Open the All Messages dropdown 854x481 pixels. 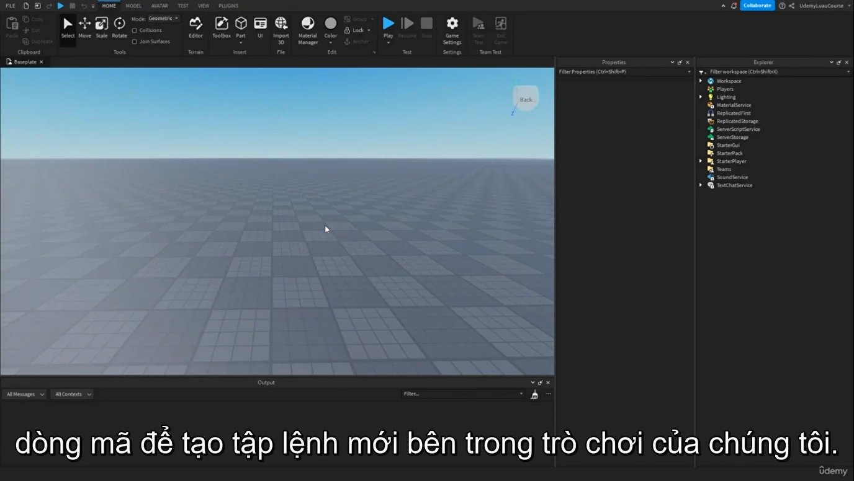click(x=25, y=394)
